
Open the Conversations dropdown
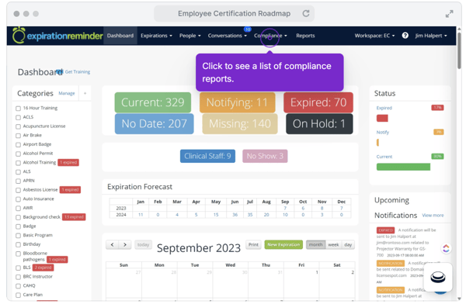[228, 36]
